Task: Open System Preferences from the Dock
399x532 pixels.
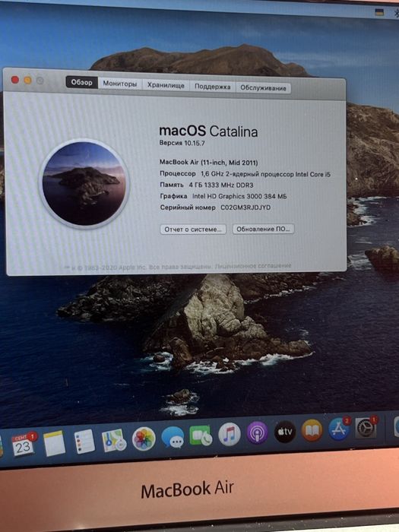Action: pyautogui.click(x=366, y=427)
